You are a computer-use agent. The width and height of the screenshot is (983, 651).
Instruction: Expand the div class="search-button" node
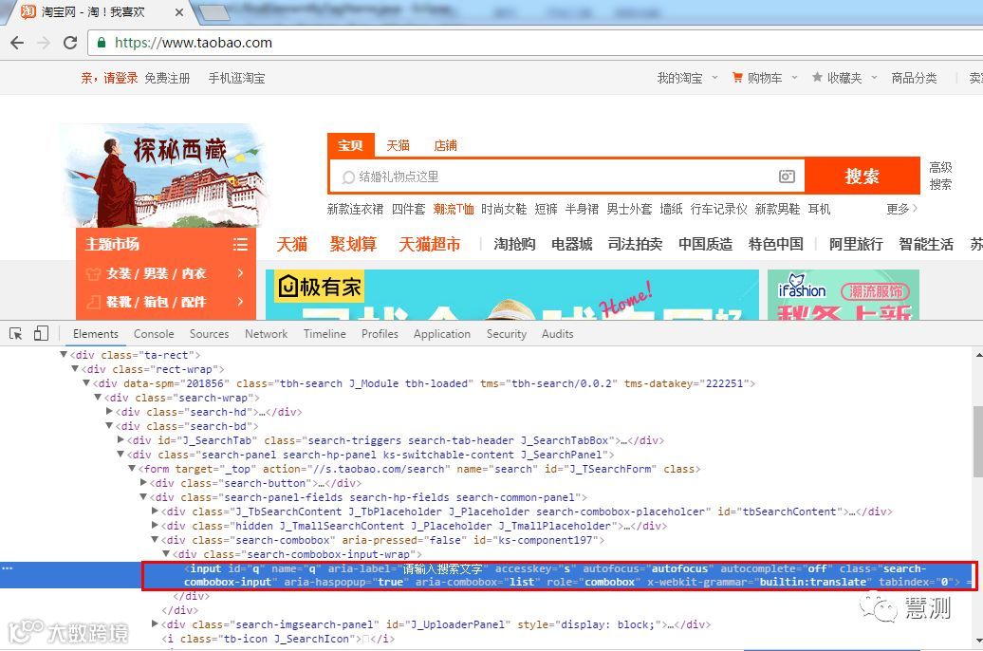(143, 482)
